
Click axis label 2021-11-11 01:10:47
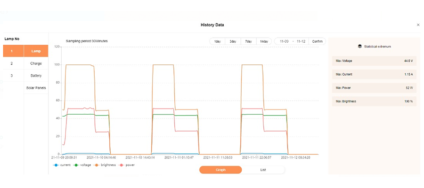tap(179, 157)
